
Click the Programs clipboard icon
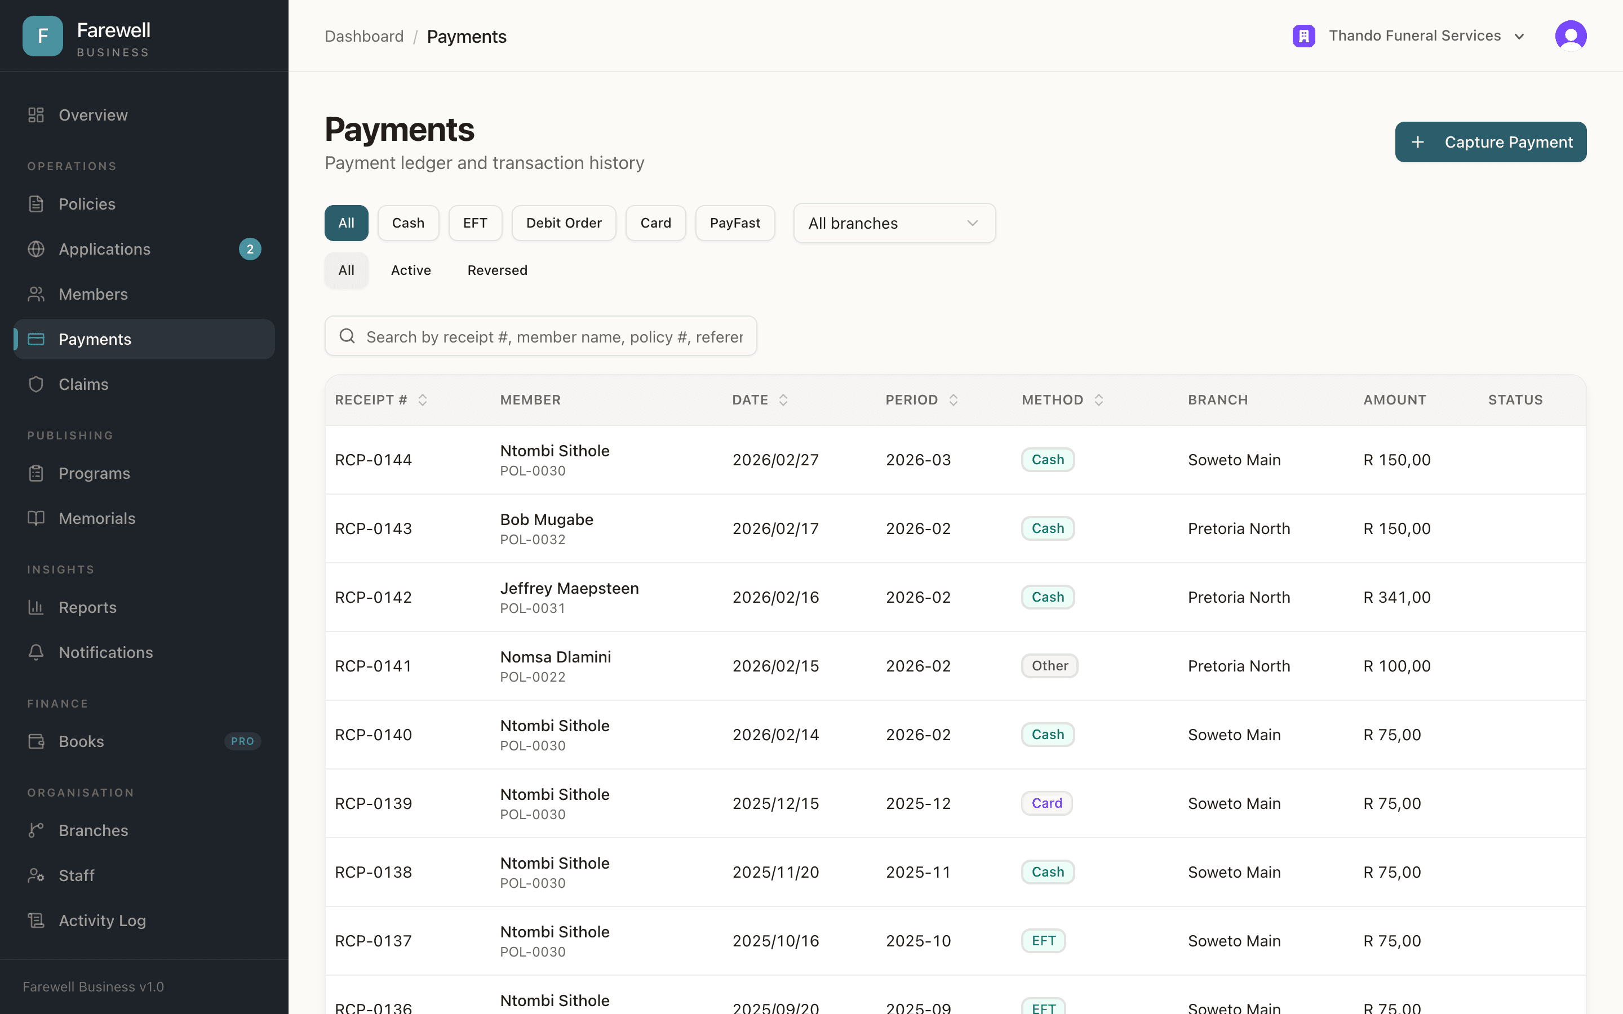click(x=36, y=473)
